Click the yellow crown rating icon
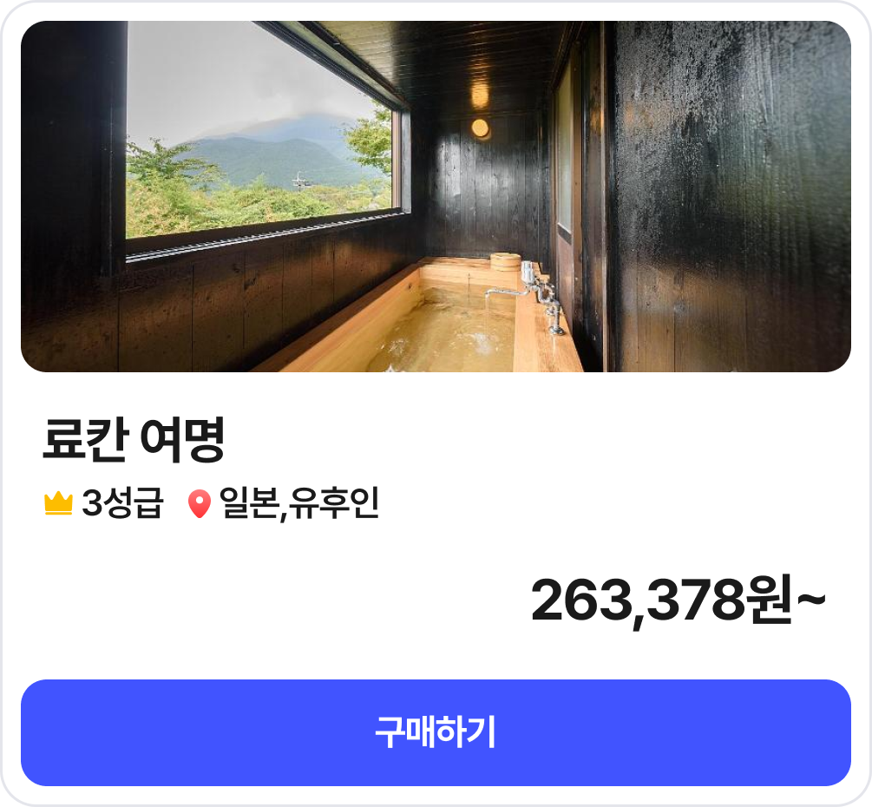 (x=58, y=503)
